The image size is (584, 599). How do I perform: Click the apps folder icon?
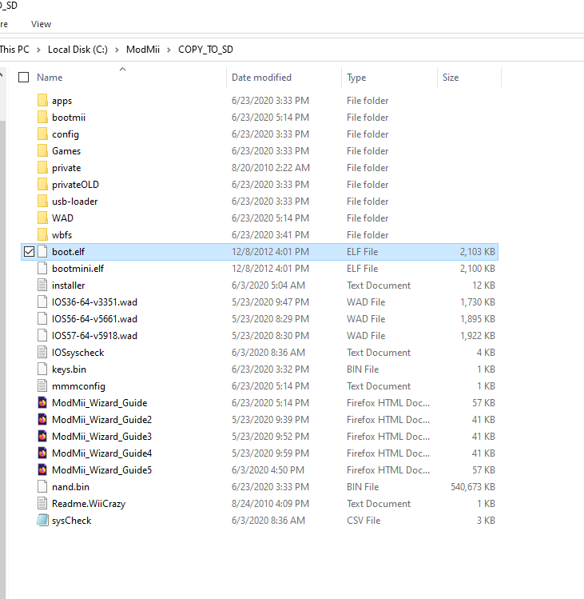point(43,101)
